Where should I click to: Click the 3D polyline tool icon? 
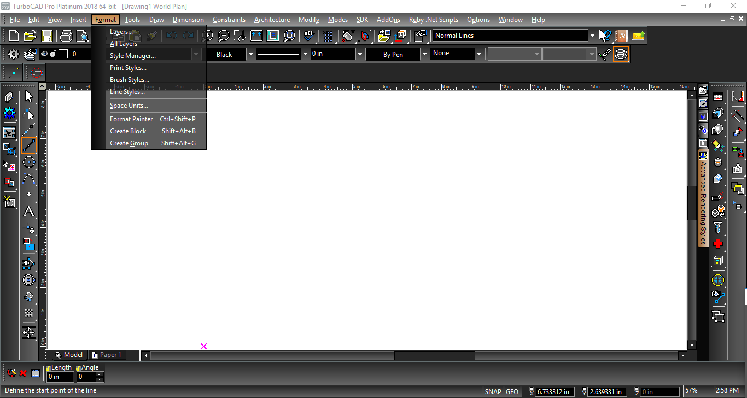click(29, 264)
